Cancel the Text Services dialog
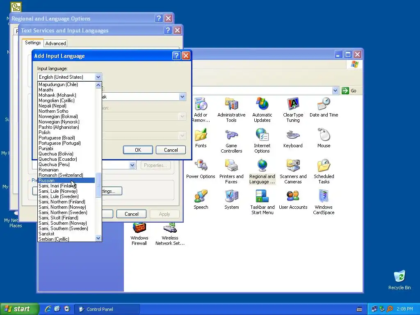Screen dimensions: 420x315 click(132, 214)
